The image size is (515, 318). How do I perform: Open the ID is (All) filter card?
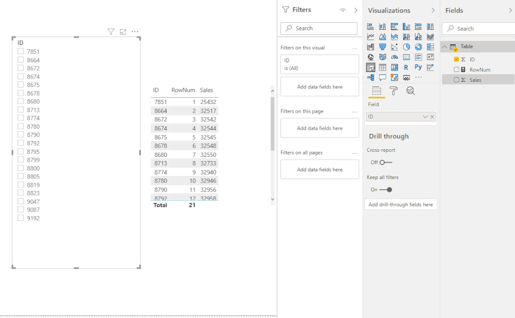pos(320,64)
